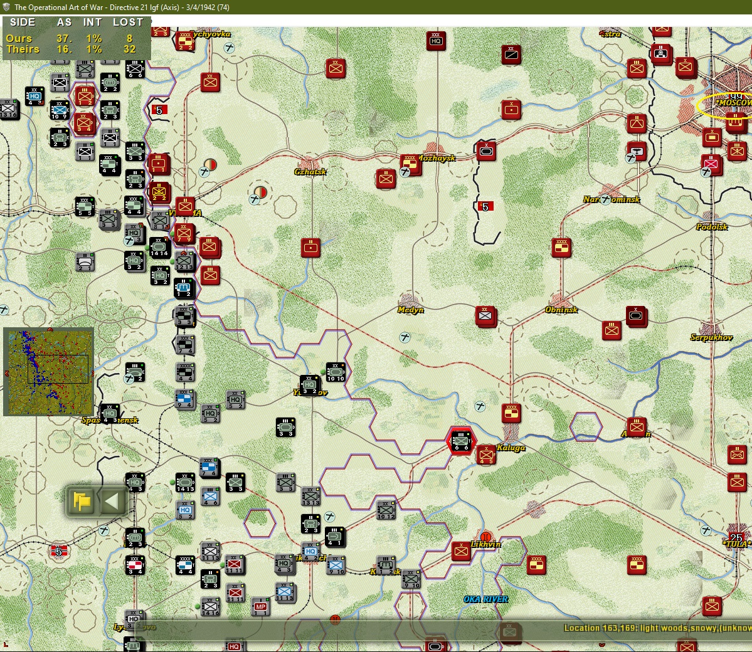Select the red-outlined 6-6 unit by Kaluga
Image resolution: width=752 pixels, height=652 pixels.
(461, 441)
